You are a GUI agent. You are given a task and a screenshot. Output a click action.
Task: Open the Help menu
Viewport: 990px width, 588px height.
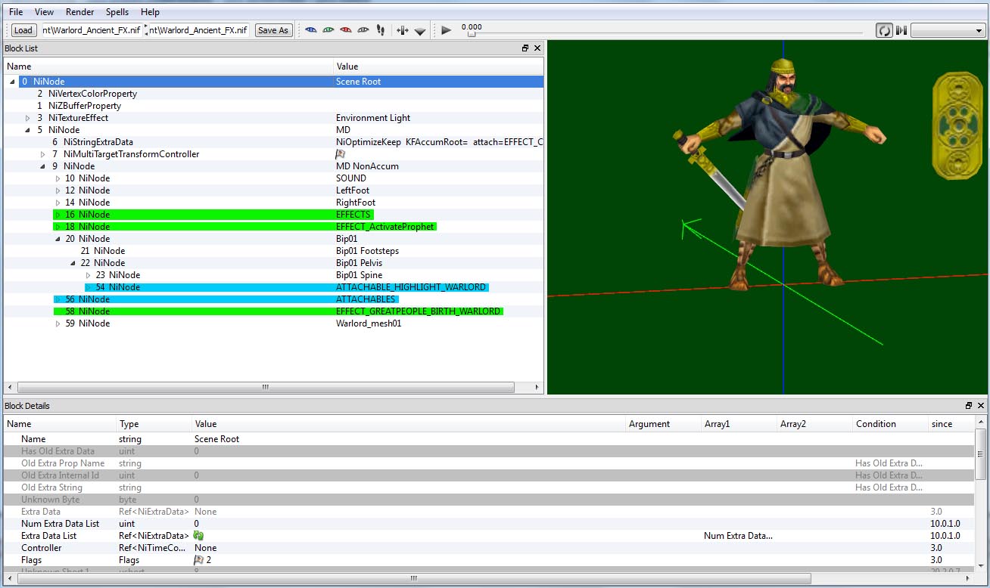[x=150, y=12]
